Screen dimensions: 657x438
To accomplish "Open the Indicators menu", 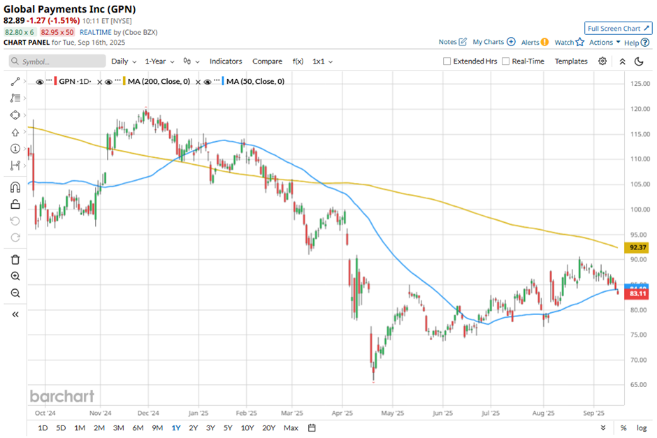I will (226, 61).
